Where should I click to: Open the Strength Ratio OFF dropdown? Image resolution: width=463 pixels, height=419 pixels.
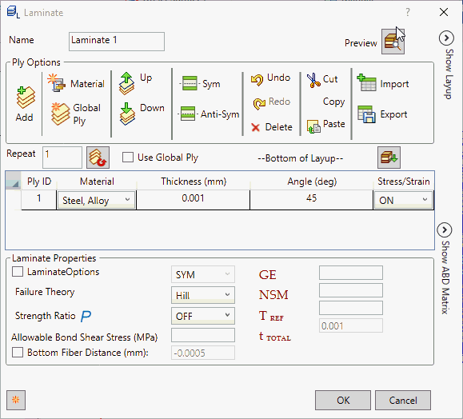(203, 316)
